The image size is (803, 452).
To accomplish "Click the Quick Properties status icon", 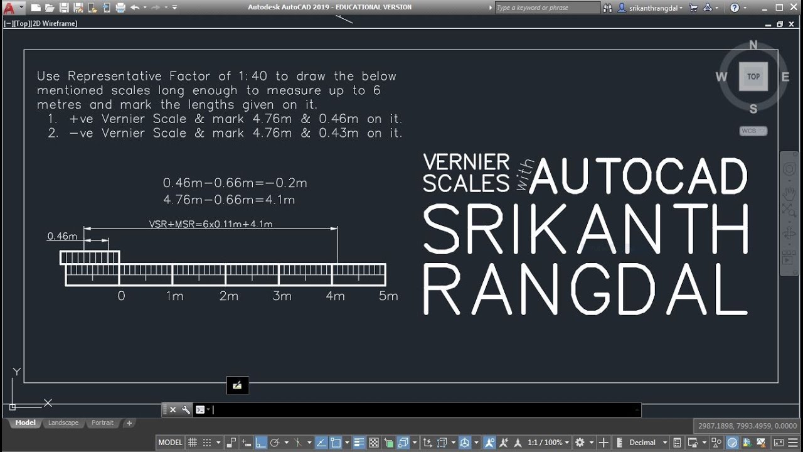I will tap(678, 443).
